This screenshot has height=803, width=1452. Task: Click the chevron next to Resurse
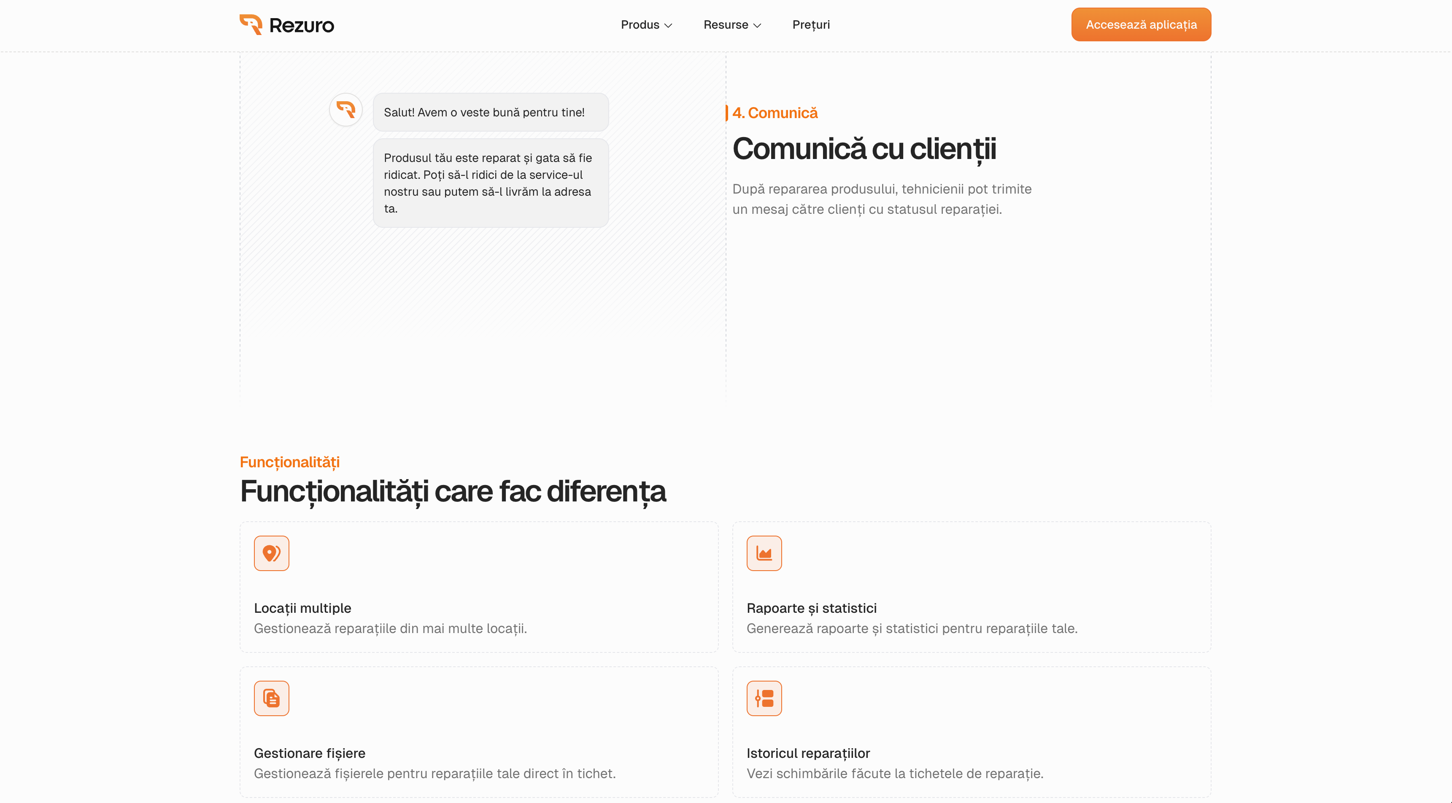[758, 25]
